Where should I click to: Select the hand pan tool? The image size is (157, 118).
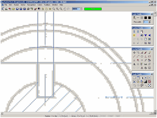click(65, 9)
